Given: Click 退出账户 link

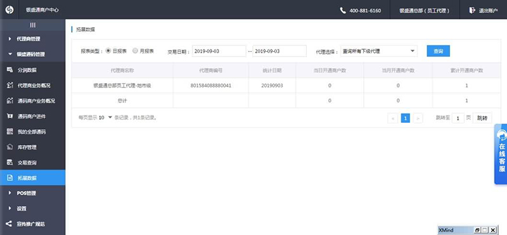Looking at the screenshot, I should pos(488,10).
